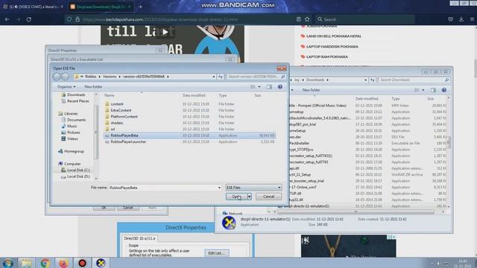Open Firefox from the taskbar

pyautogui.click(x=63, y=263)
